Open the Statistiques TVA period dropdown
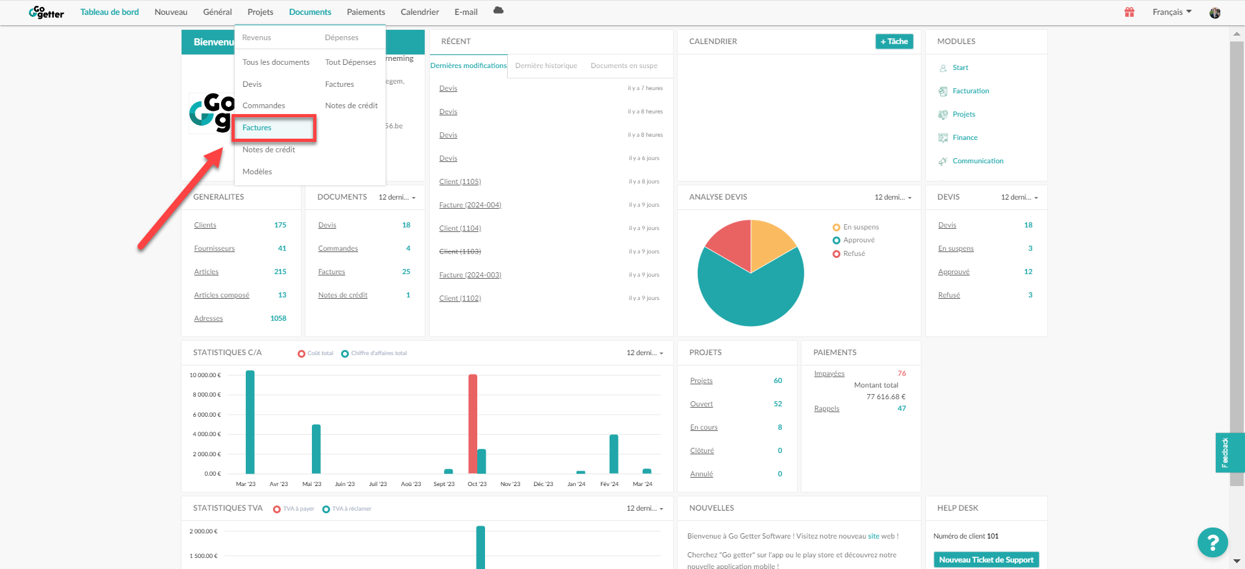 (x=645, y=508)
